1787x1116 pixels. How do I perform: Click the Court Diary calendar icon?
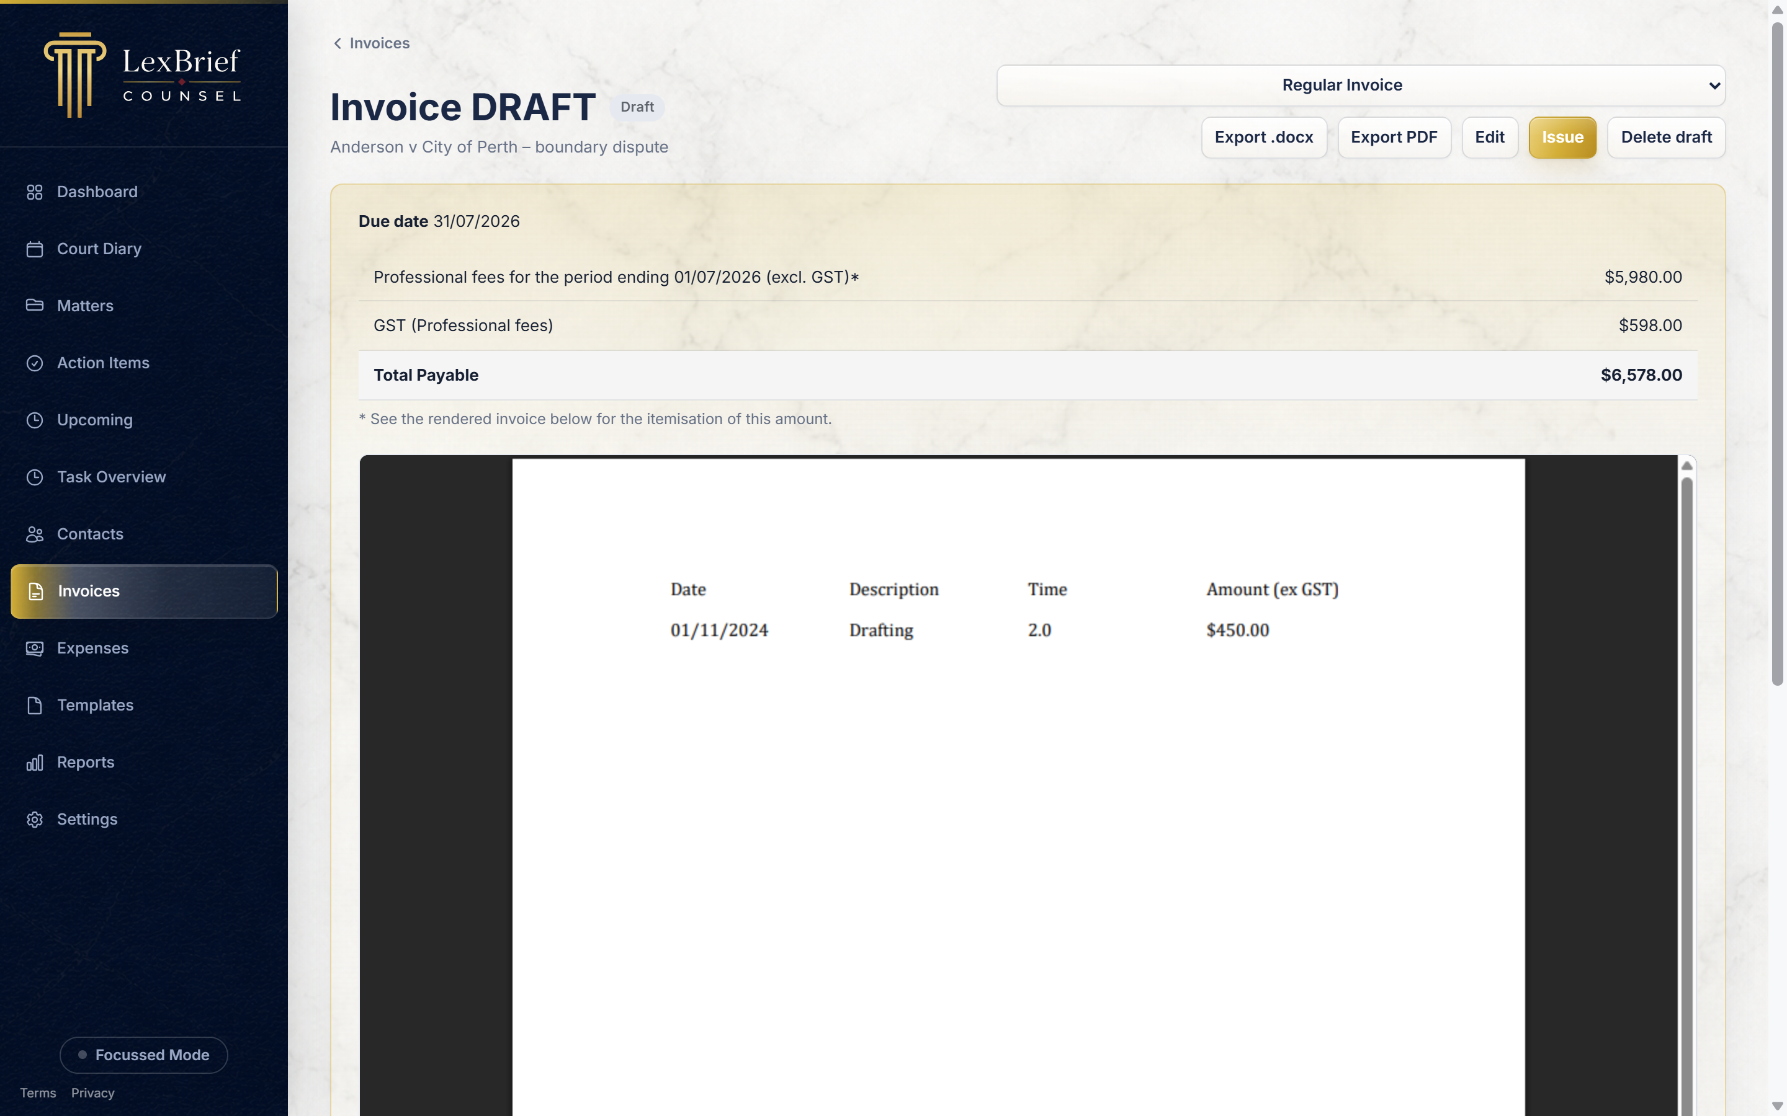click(x=35, y=249)
